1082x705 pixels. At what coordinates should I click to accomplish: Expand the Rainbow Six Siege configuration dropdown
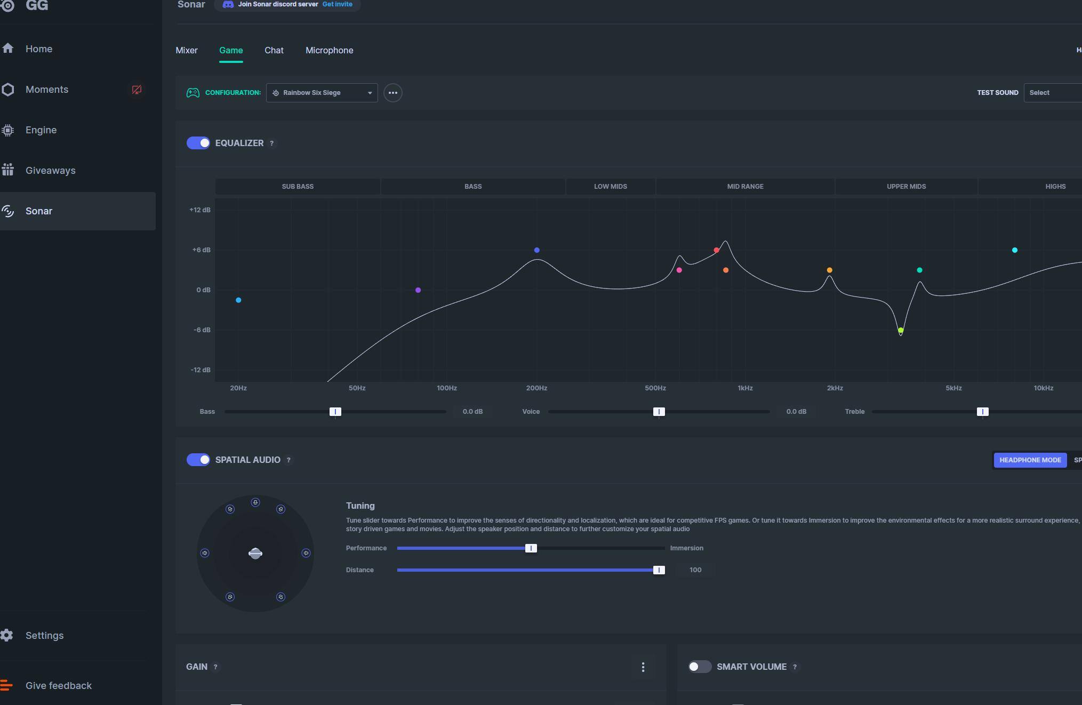coord(322,93)
